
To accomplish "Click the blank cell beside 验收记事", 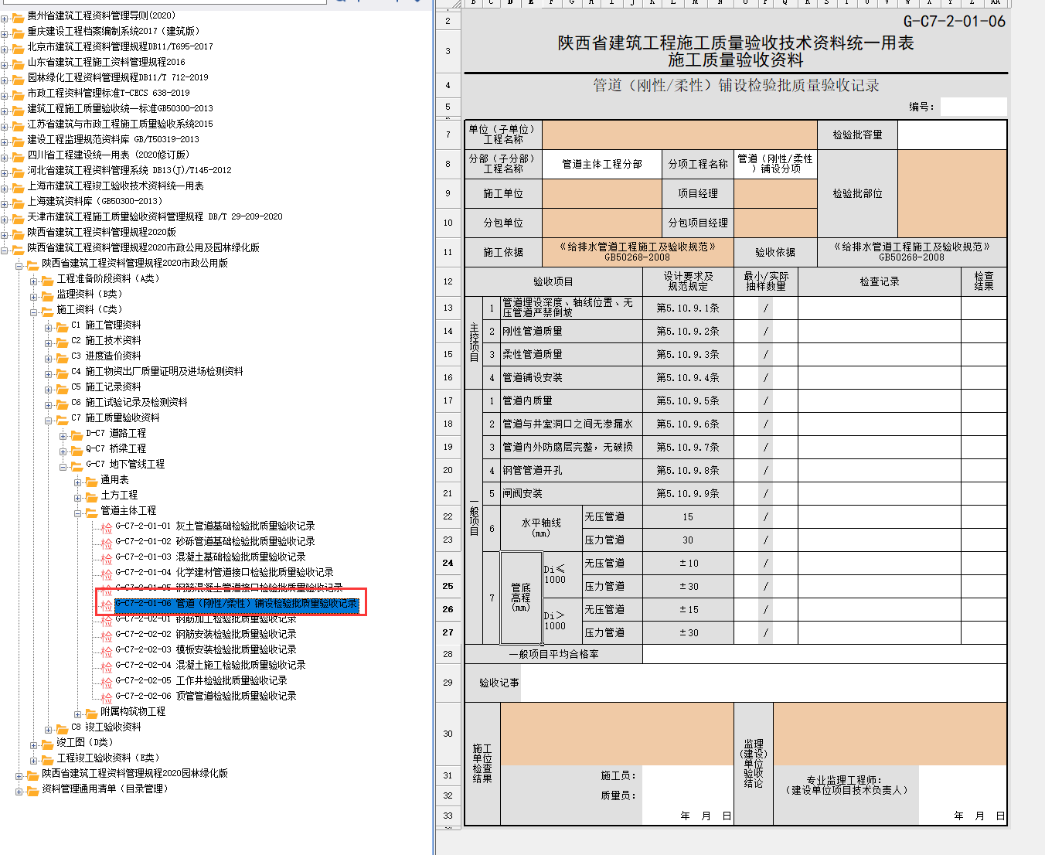I will (x=764, y=683).
